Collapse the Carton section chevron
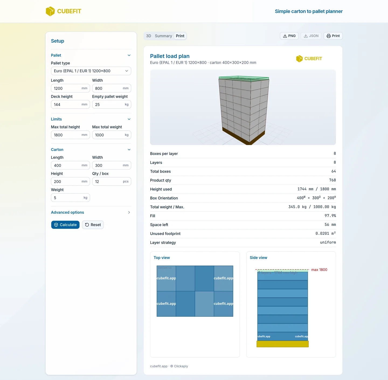The image size is (388, 380). [x=129, y=150]
